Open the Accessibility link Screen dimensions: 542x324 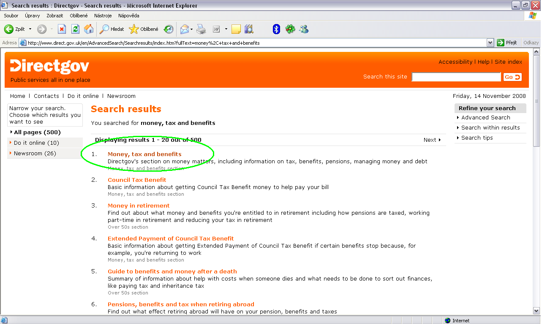tap(455, 62)
